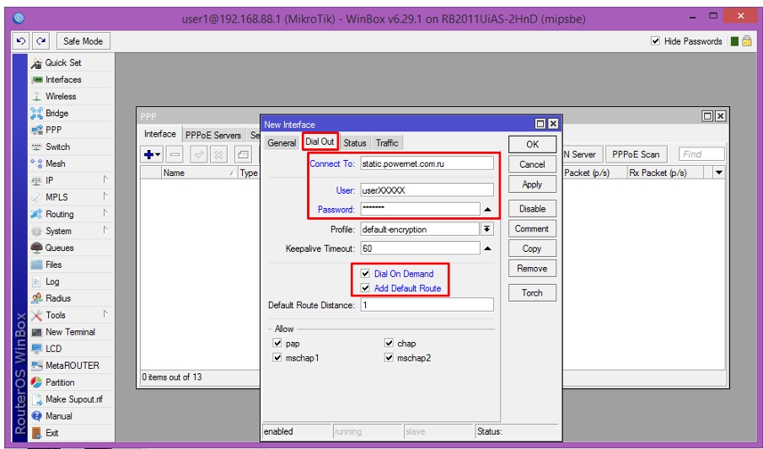Open the LCD section
The image size is (763, 449).
click(x=71, y=349)
